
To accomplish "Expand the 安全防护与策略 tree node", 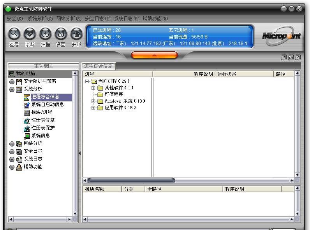I will click(x=12, y=82).
